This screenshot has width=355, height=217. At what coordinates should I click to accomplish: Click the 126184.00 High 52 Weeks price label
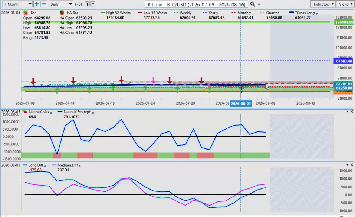344,22
